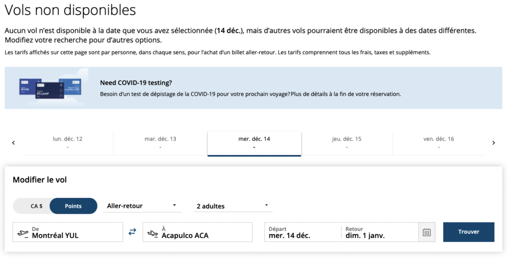
Task: Swap origin and destination with arrows icon
Action: [132, 232]
